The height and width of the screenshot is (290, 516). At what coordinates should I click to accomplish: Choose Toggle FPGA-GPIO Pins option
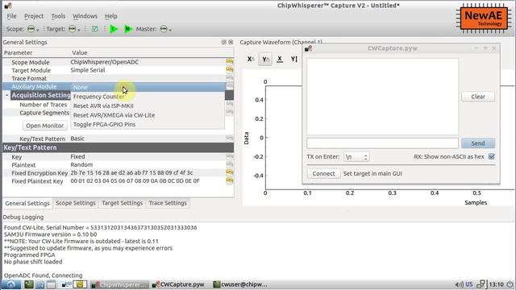point(148,124)
